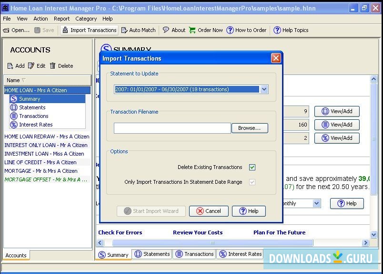383x274 pixels.
Task: Add a new account
Action: point(16,66)
